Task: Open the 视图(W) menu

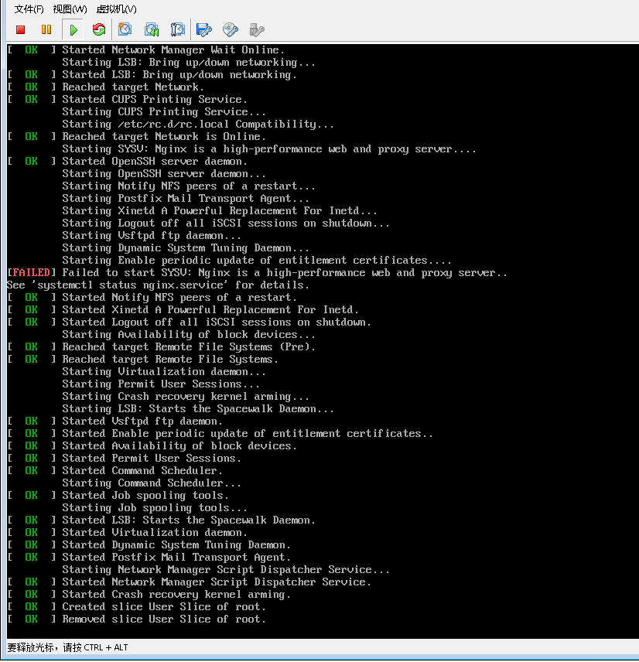Action: [x=70, y=9]
